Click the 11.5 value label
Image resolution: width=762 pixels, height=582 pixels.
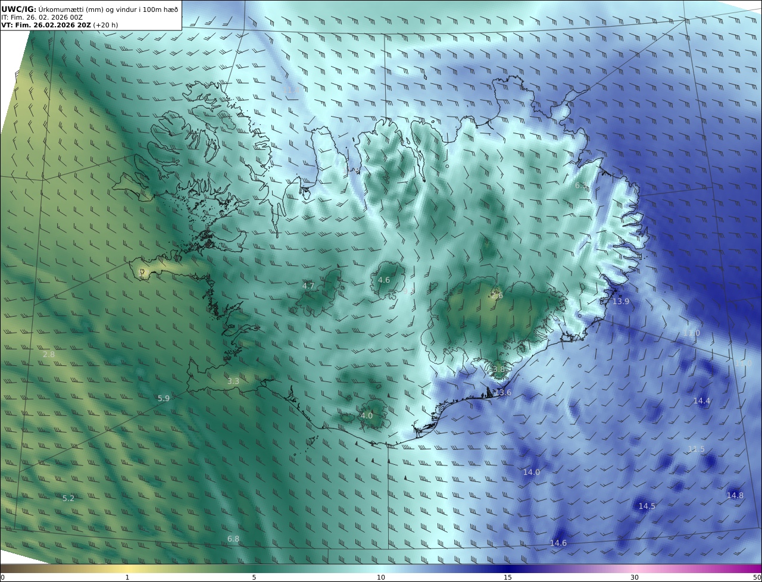697,449
